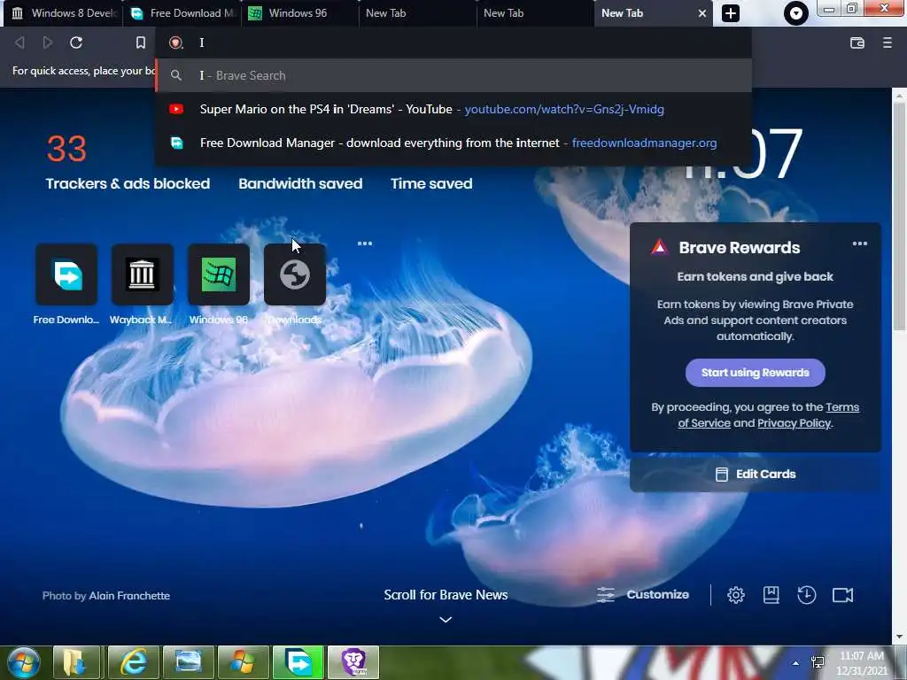Viewport: 907px width, 680px height.
Task: Open settings gear icon at bottom
Action: point(736,595)
